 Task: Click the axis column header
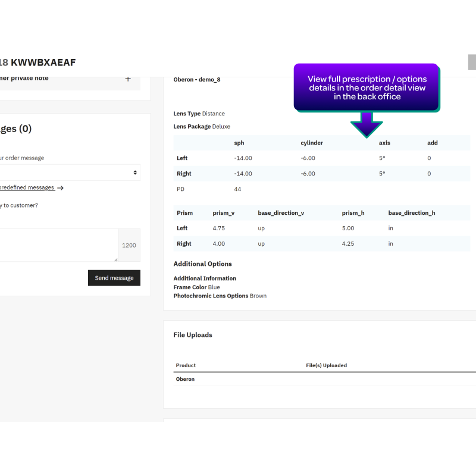(384, 143)
